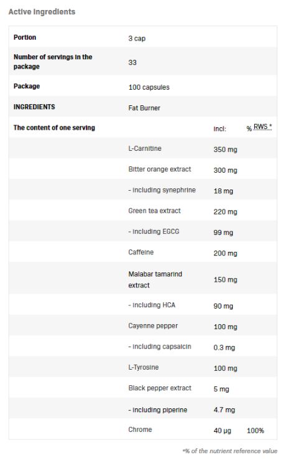Click the Chrome 100% value
This screenshot has width=291, height=465.
pyautogui.click(x=256, y=431)
